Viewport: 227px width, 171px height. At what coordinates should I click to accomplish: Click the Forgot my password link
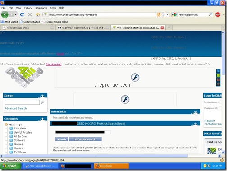pos(213,124)
